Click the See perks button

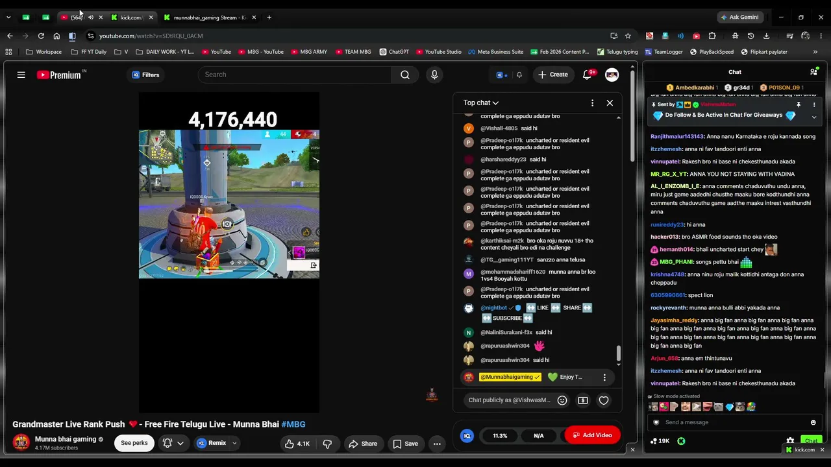point(134,443)
